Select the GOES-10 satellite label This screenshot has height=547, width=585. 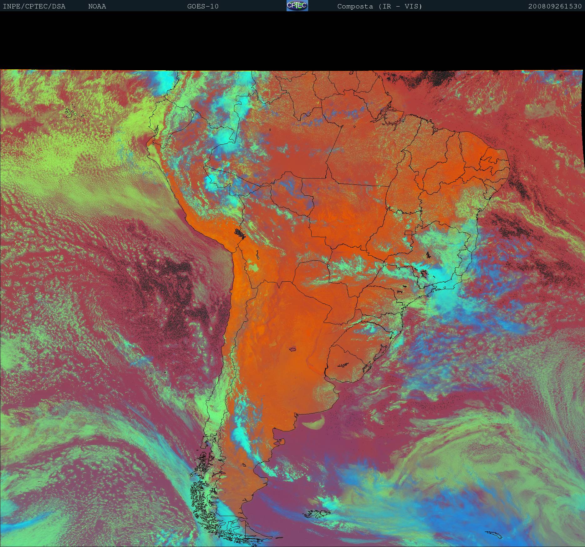pos(203,6)
